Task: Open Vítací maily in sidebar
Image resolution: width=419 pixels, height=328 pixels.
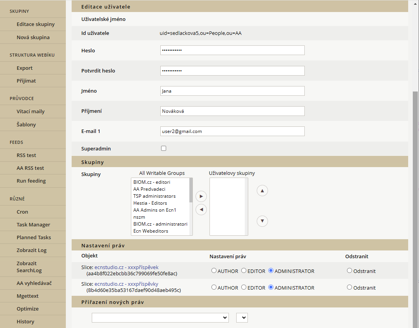Action: coord(31,111)
